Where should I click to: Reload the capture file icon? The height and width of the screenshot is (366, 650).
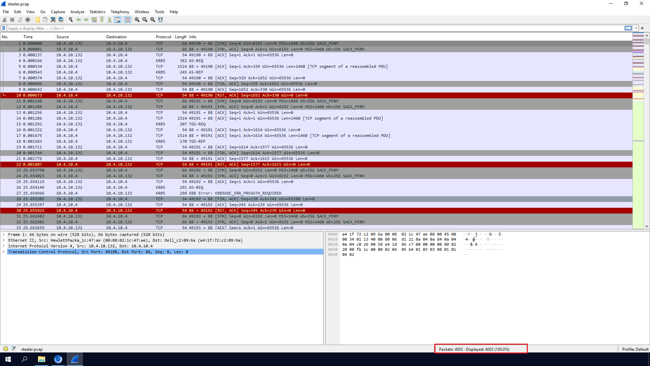tap(61, 20)
